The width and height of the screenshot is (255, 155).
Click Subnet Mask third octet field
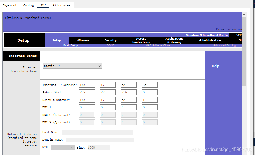click(129, 92)
